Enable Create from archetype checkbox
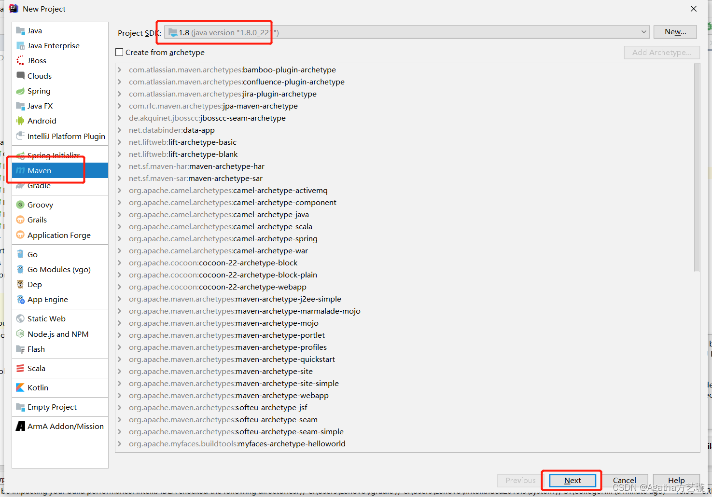This screenshot has height=497, width=712. tap(119, 52)
